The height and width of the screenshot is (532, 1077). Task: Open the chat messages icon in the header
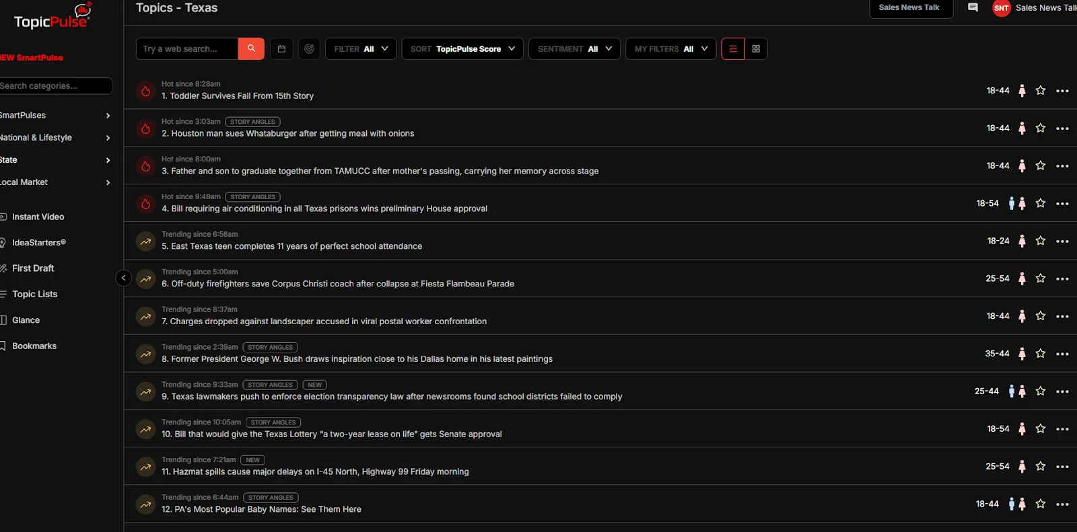click(x=973, y=7)
